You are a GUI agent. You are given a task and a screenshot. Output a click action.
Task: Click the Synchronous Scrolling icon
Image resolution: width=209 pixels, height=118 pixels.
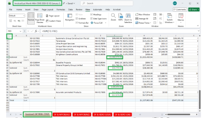point(161,19)
